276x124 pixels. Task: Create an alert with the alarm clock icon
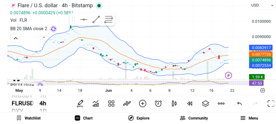point(158,104)
